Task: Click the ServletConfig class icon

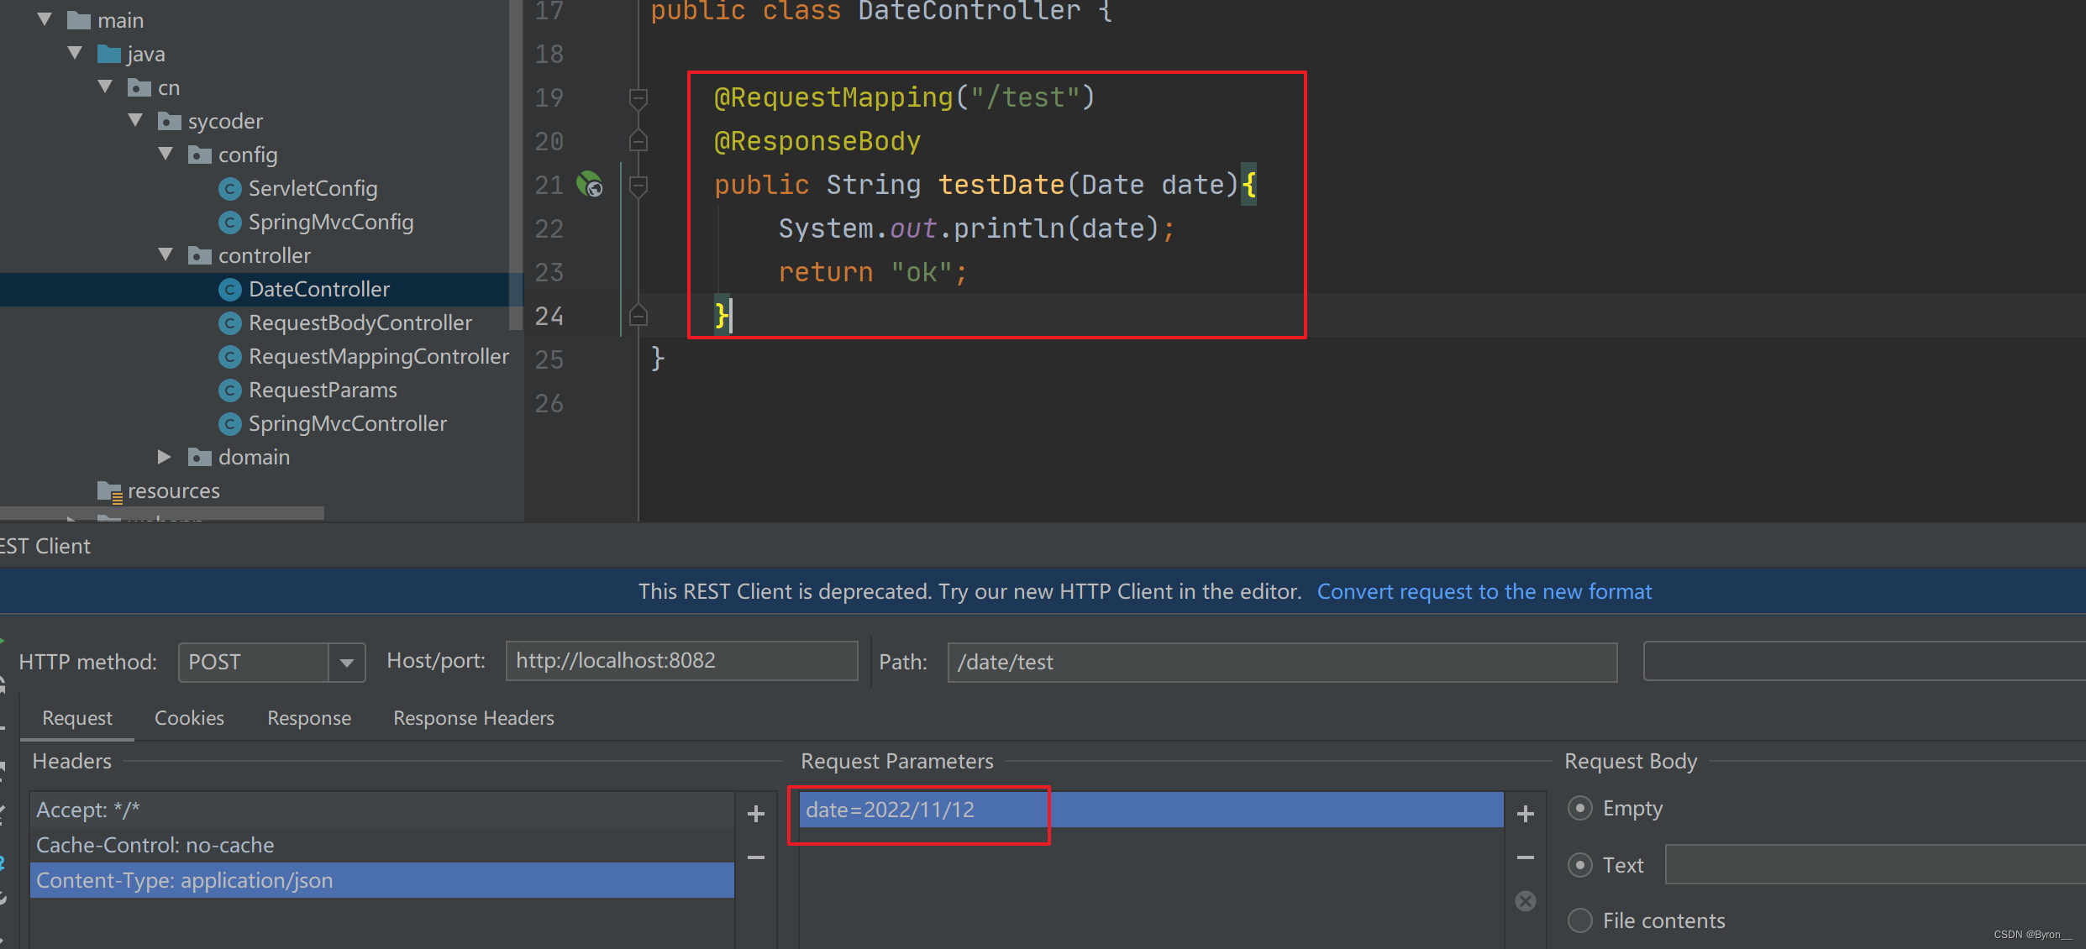Action: tap(230, 189)
